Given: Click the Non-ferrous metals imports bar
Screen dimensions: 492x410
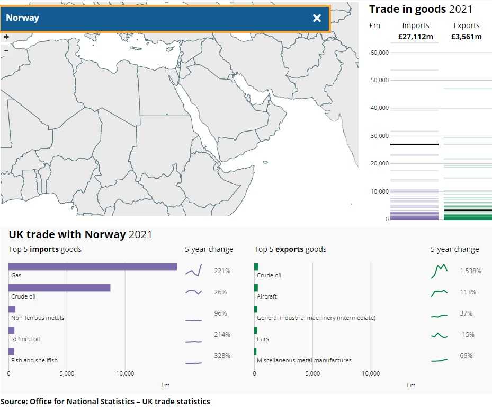Looking at the screenshot, I should (12, 309).
